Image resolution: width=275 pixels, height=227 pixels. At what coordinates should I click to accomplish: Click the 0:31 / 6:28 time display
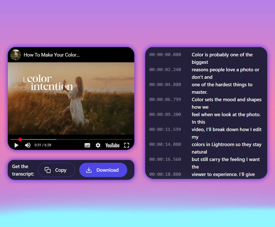(x=43, y=145)
